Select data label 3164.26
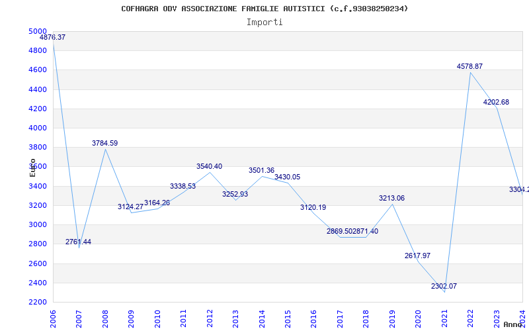Image resolution: width=529 pixels, height=331 pixels. [157, 203]
